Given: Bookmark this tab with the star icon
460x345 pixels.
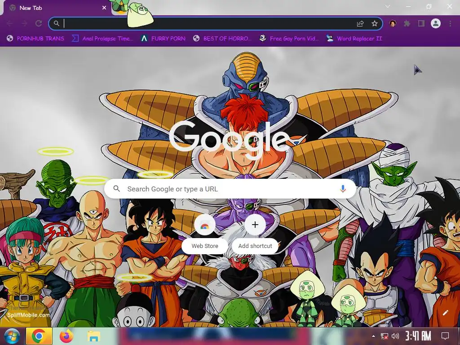Looking at the screenshot, I should [374, 23].
